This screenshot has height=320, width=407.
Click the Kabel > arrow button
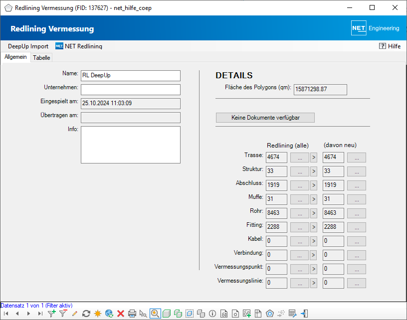coord(314,241)
